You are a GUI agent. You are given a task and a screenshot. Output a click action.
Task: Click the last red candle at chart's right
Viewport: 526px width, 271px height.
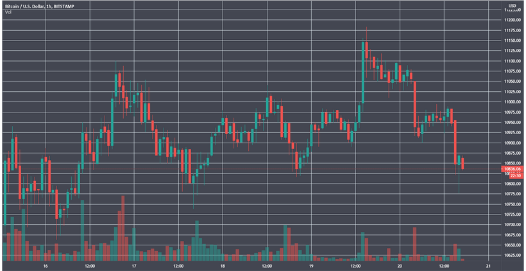[x=463, y=163]
